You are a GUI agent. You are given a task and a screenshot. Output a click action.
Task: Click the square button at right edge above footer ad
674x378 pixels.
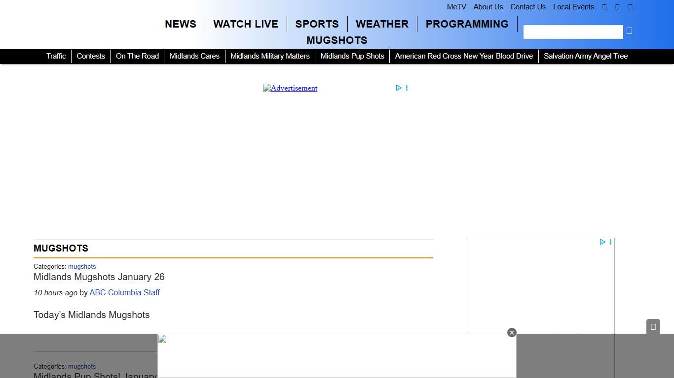click(653, 327)
